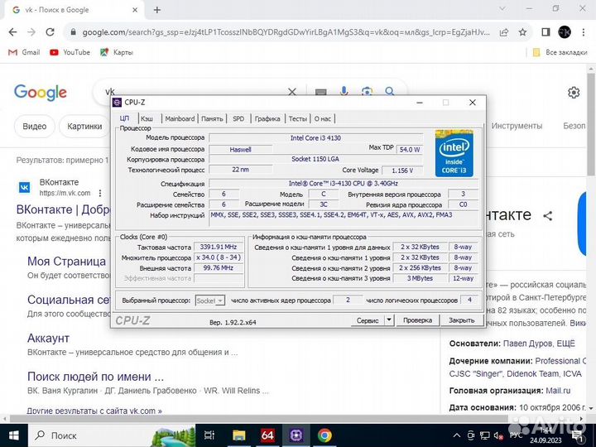Open the selected processor Socket dropdown
Screen dimensions: 596x447
tap(209, 300)
